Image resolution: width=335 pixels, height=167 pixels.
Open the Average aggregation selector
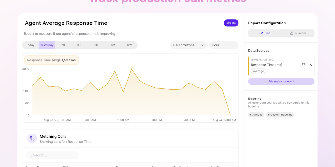coord(258,71)
